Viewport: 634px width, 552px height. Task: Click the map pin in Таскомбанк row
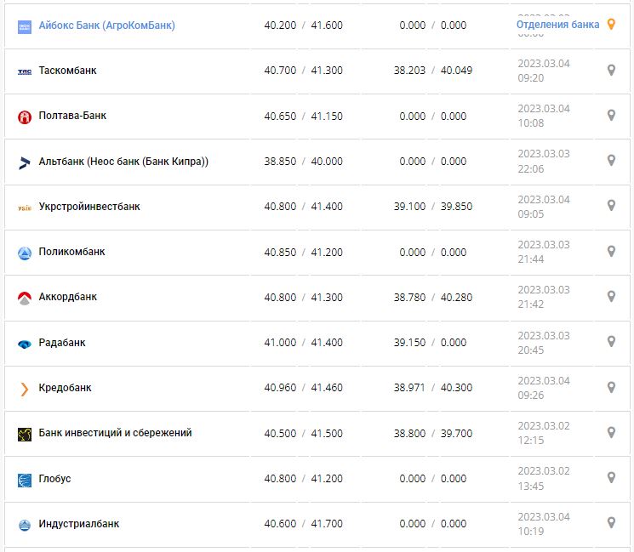click(611, 71)
